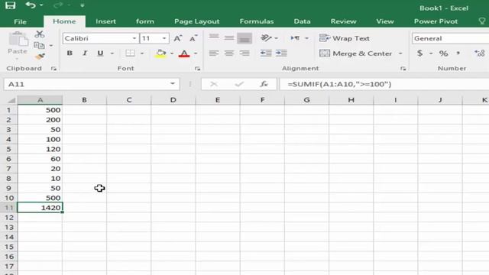
Task: Open the Insert Function fx dialog
Action: pyautogui.click(x=264, y=84)
